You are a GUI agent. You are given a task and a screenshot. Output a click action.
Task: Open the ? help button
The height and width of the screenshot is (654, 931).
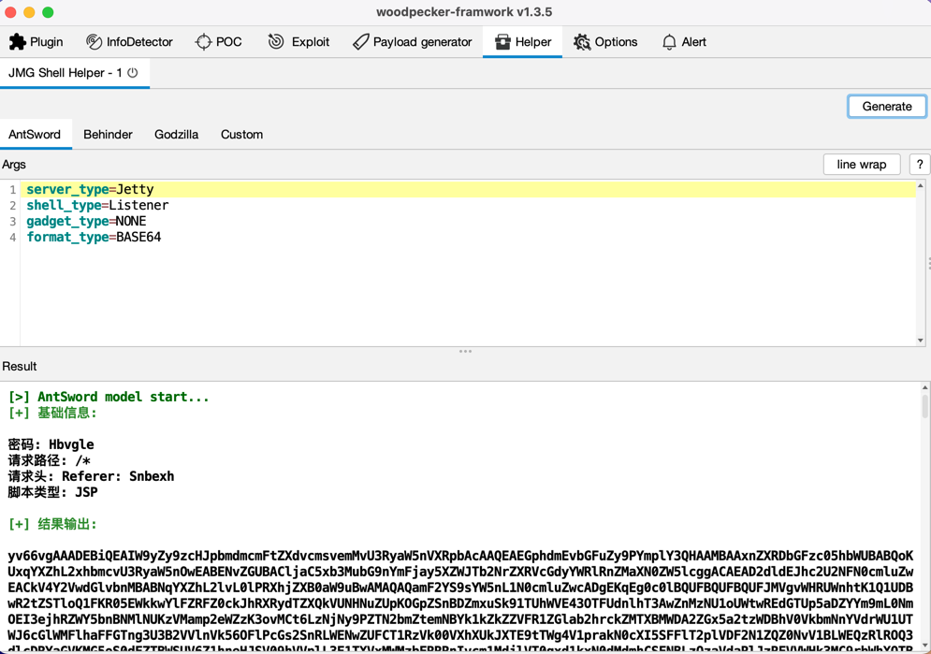920,165
